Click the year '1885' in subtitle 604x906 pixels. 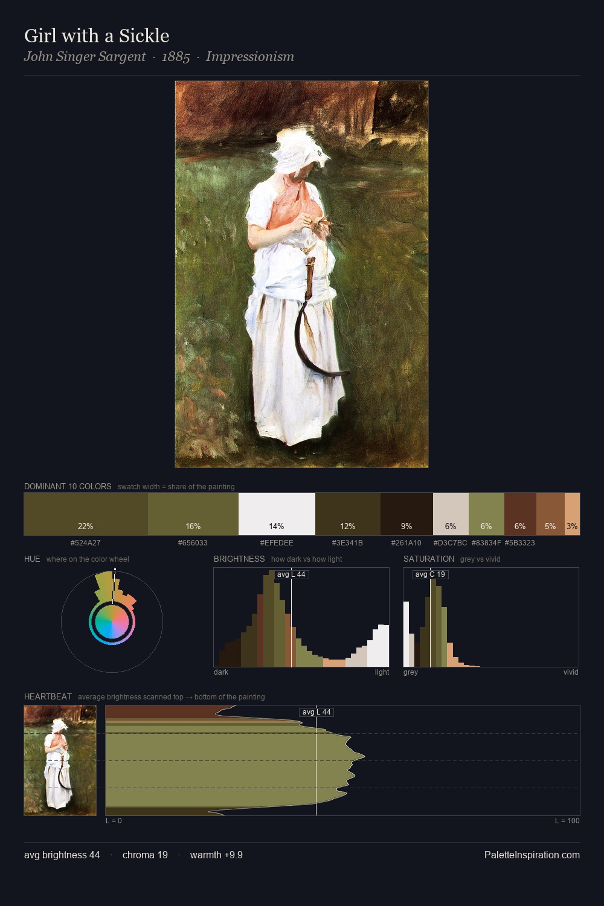tap(176, 57)
